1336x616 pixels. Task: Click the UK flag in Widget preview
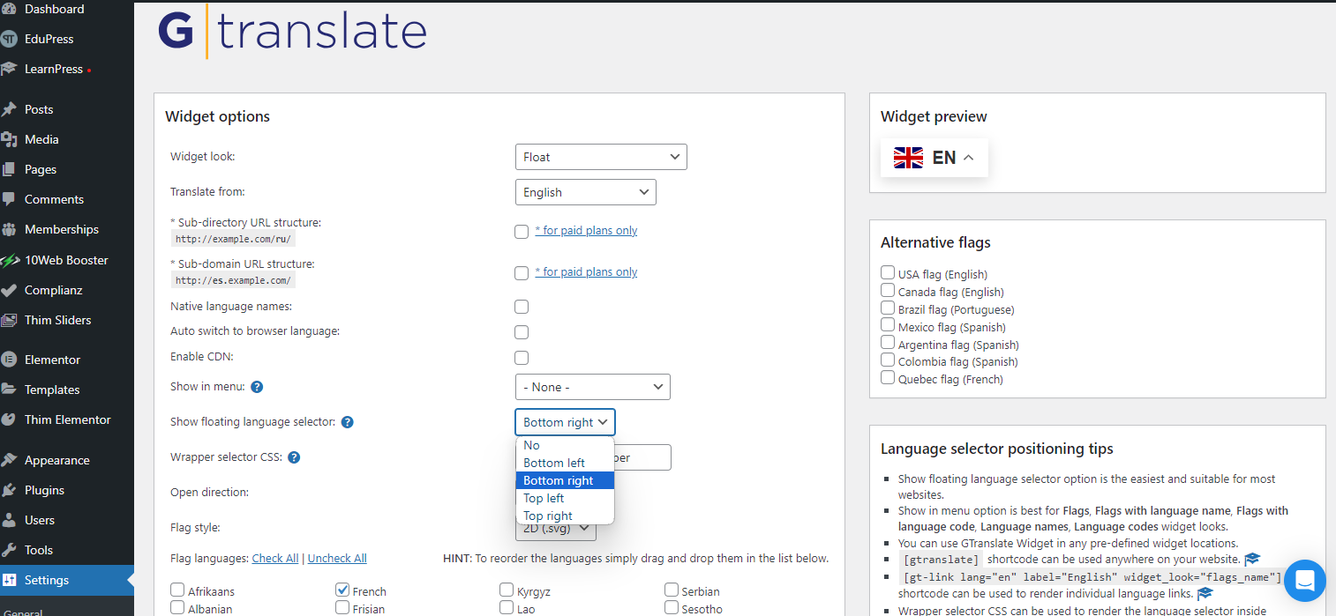(x=908, y=158)
